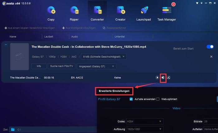Screen dimensions: 218x133
Task: Click the 'Galaxy S7' profile label
Action: [x=38, y=57]
